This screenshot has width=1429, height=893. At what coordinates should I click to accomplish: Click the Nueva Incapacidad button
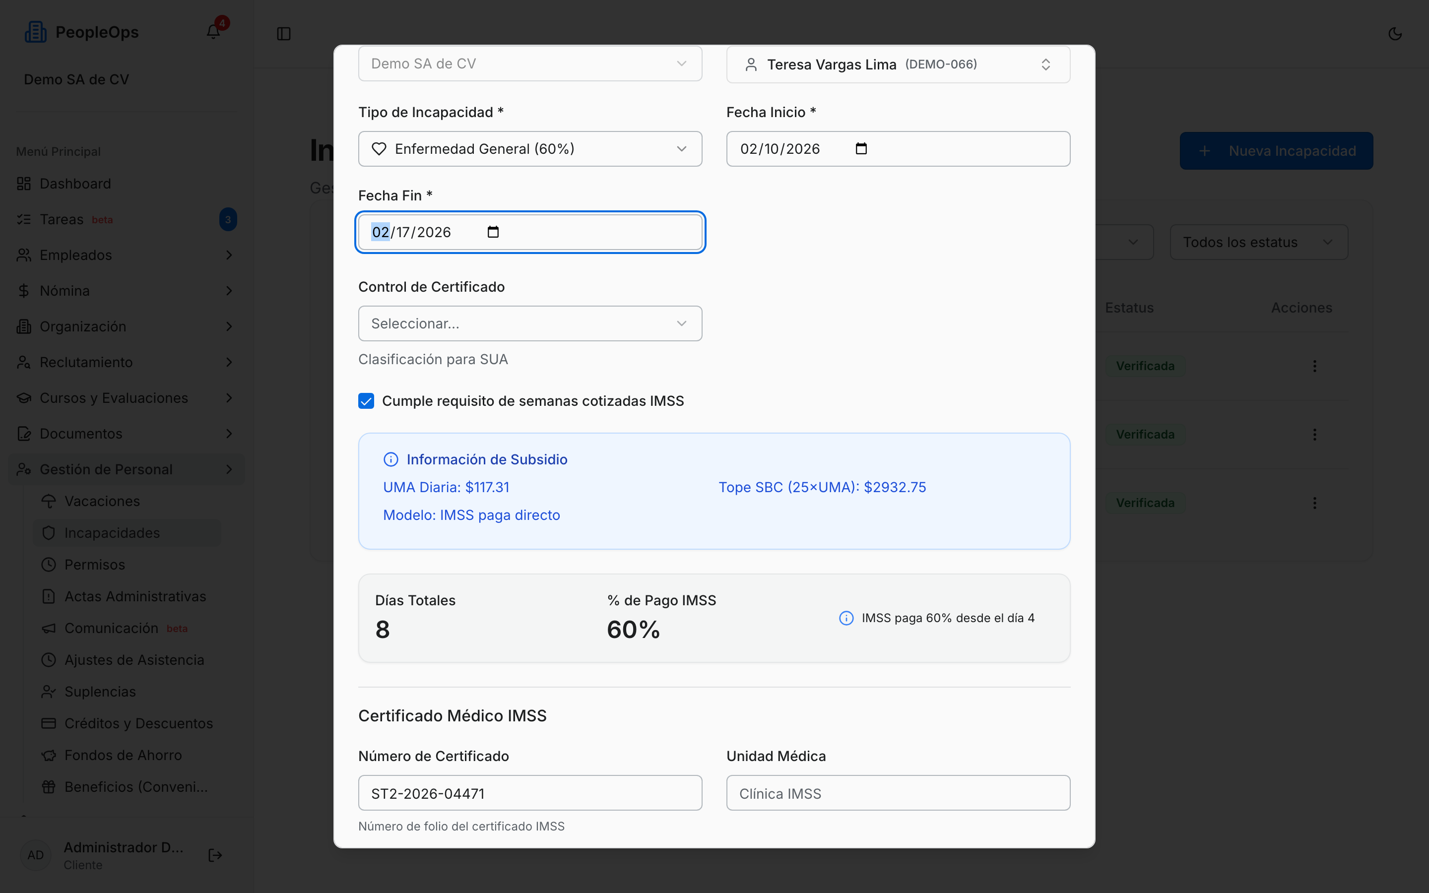(1276, 151)
